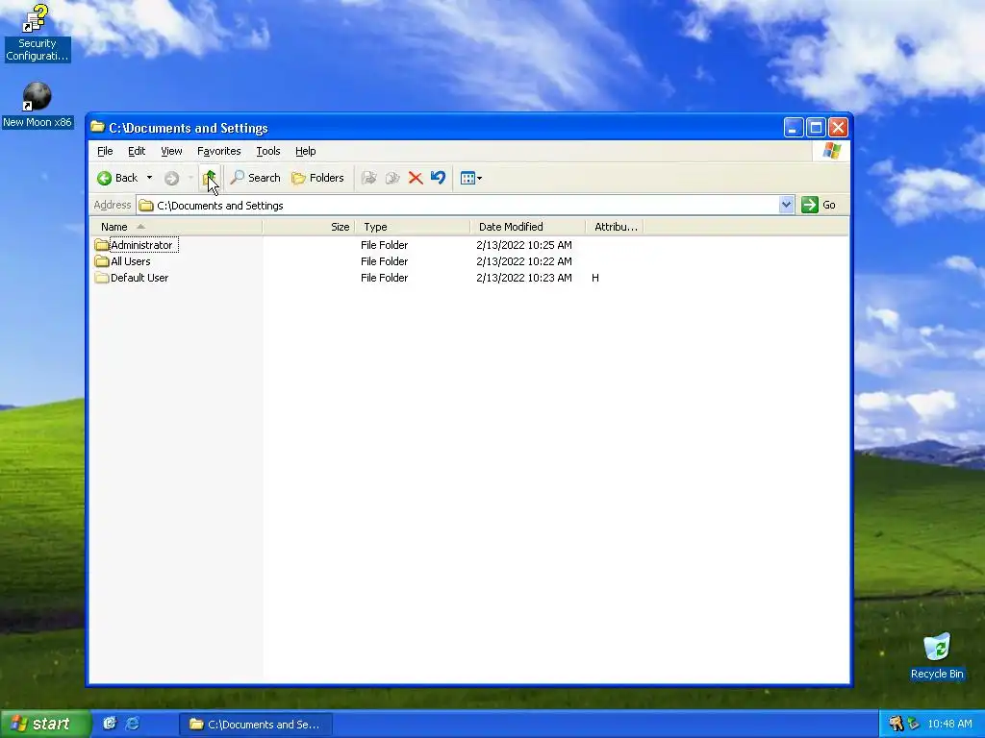Select the Security Configuration desktop shortcut
This screenshot has height=738, width=985.
click(38, 34)
